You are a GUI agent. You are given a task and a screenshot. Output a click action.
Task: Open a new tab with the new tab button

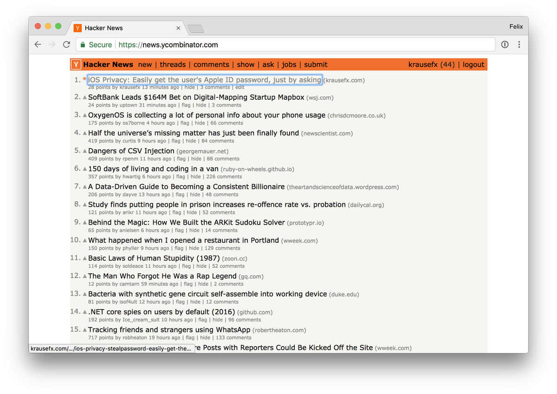[x=195, y=29]
